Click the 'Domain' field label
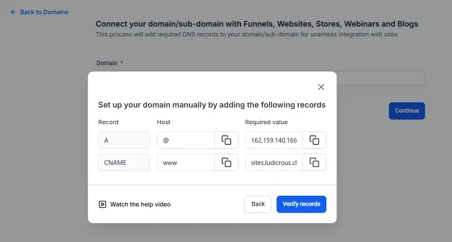Image resolution: width=452 pixels, height=242 pixels. [x=107, y=63]
